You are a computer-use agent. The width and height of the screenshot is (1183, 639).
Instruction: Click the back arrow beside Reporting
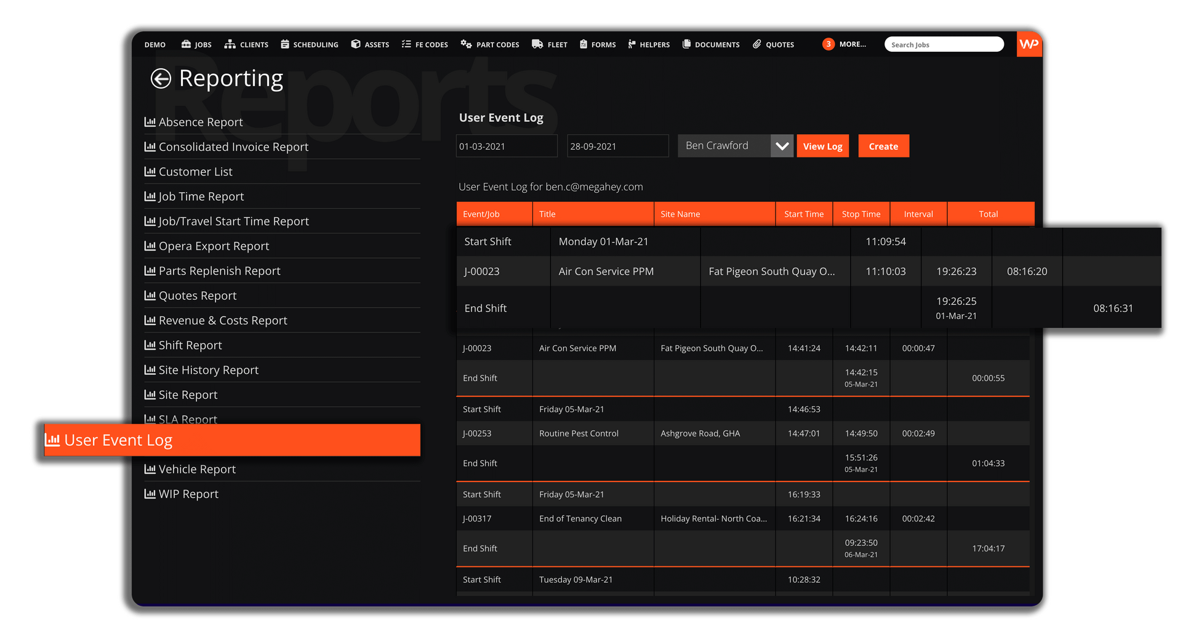tap(159, 78)
